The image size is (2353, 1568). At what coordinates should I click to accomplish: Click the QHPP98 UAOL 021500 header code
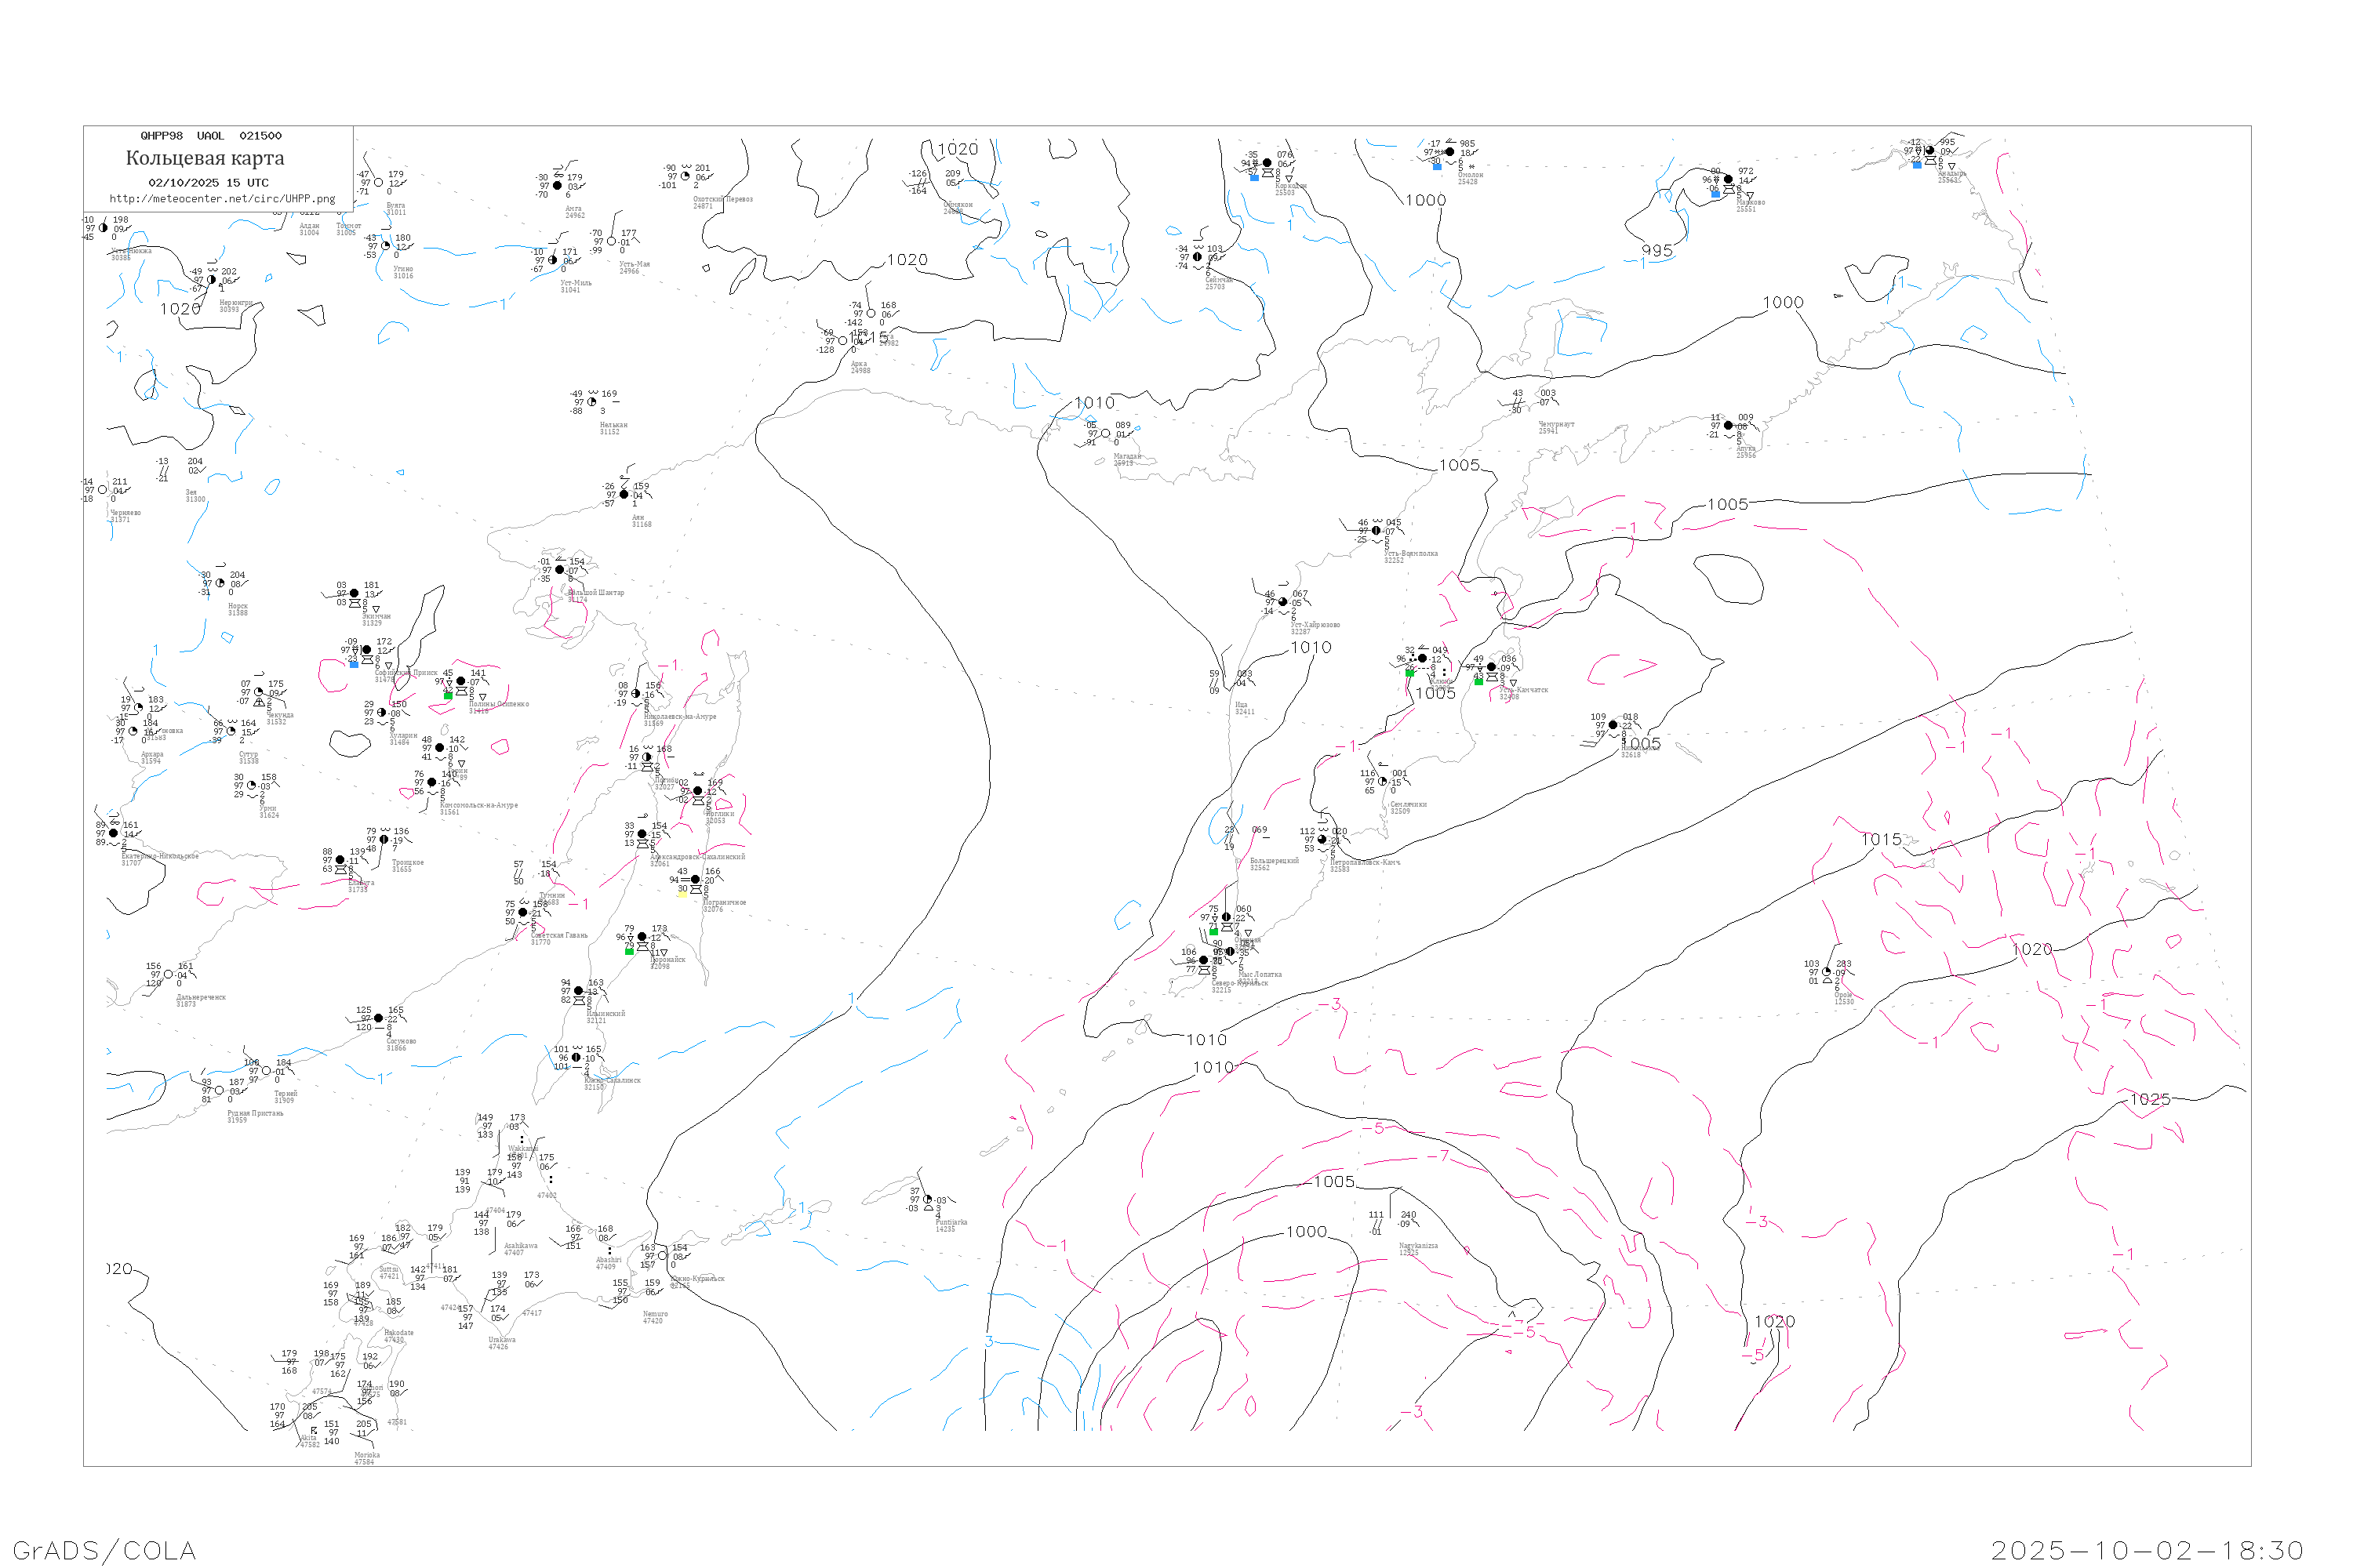(x=211, y=136)
